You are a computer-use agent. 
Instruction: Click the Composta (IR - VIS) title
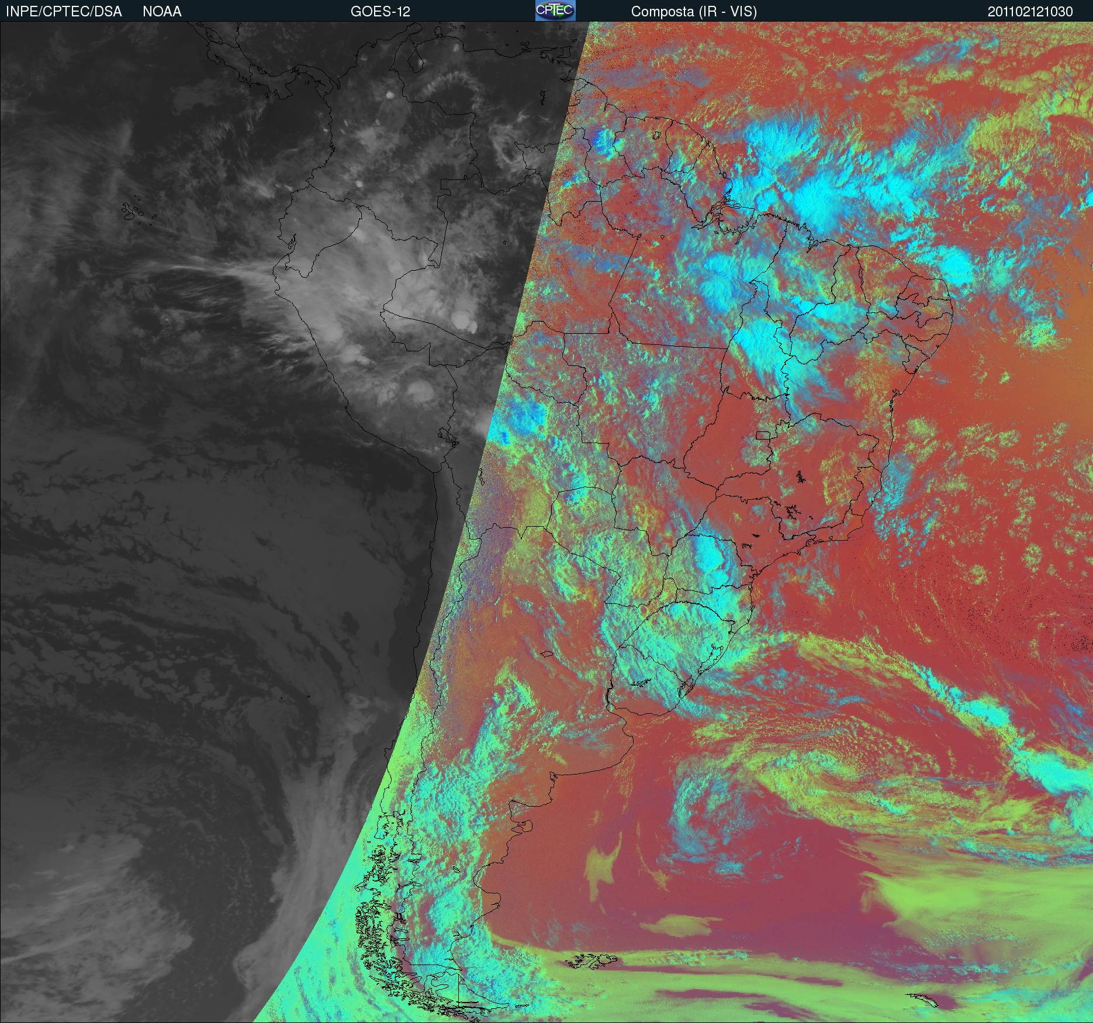(694, 12)
